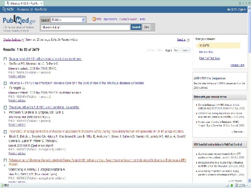This screenshot has height=188, width=251.
Task: Open Advanced search link
Action: point(128,19)
